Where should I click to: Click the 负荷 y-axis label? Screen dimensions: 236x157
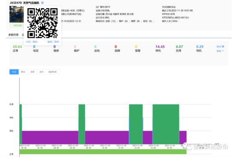coord(11,104)
